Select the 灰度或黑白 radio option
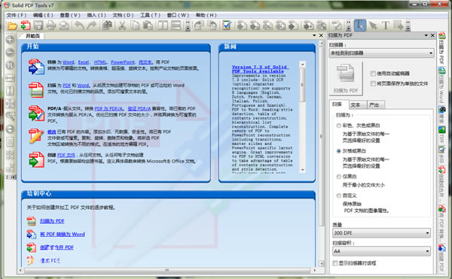 [x=339, y=151]
